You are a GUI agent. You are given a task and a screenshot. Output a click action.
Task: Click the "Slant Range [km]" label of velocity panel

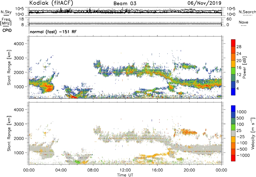pos(9,133)
